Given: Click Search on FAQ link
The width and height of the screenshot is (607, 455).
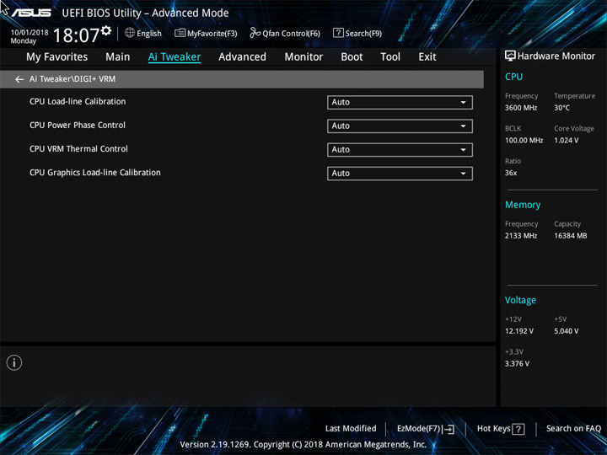Looking at the screenshot, I should pyautogui.click(x=574, y=428).
